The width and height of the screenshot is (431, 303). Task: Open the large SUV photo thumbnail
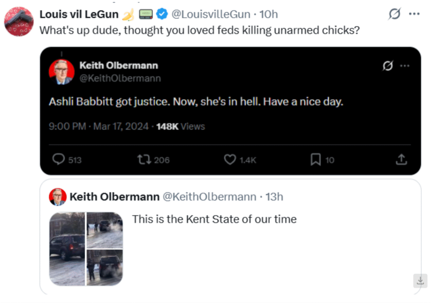pos(67,249)
